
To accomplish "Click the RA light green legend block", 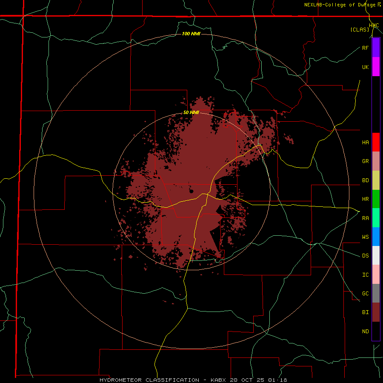I will click(376, 218).
